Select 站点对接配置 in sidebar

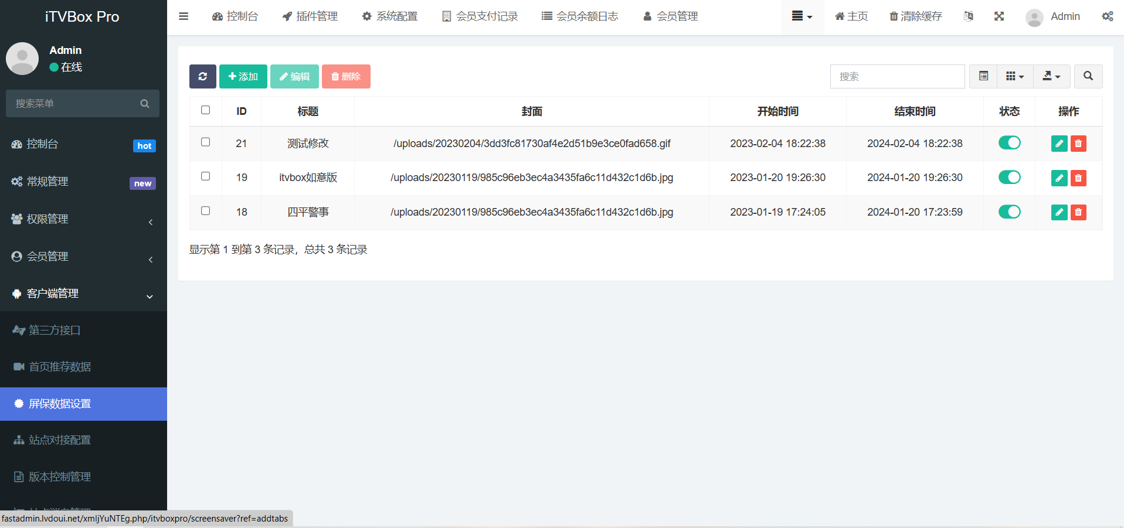click(60, 440)
